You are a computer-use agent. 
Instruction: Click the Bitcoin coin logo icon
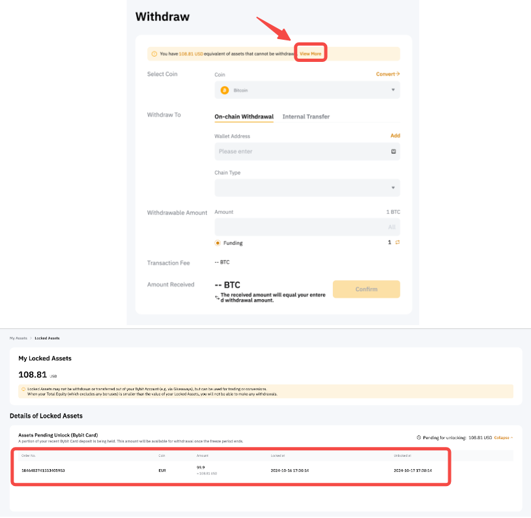pos(224,90)
